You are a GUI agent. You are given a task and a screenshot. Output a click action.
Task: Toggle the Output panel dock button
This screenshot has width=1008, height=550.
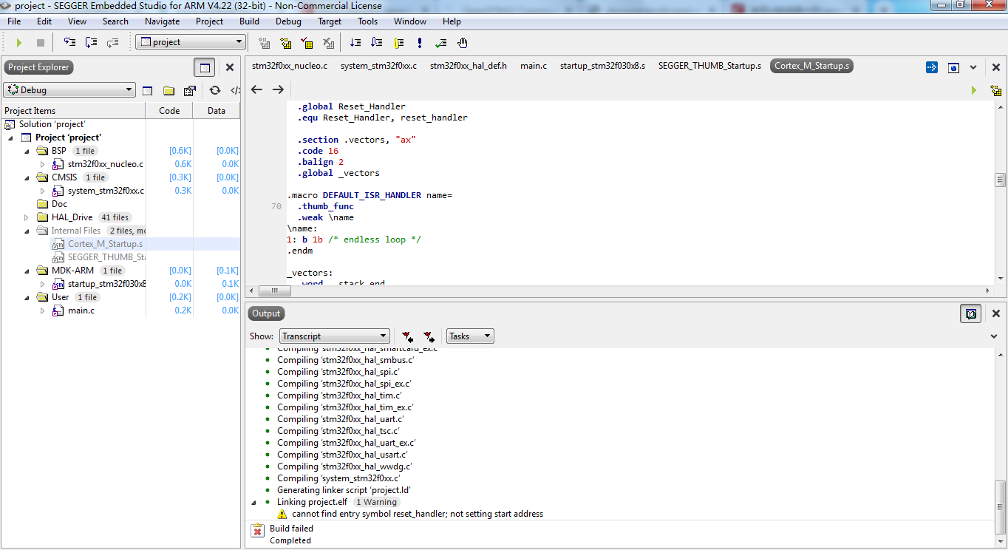point(970,313)
